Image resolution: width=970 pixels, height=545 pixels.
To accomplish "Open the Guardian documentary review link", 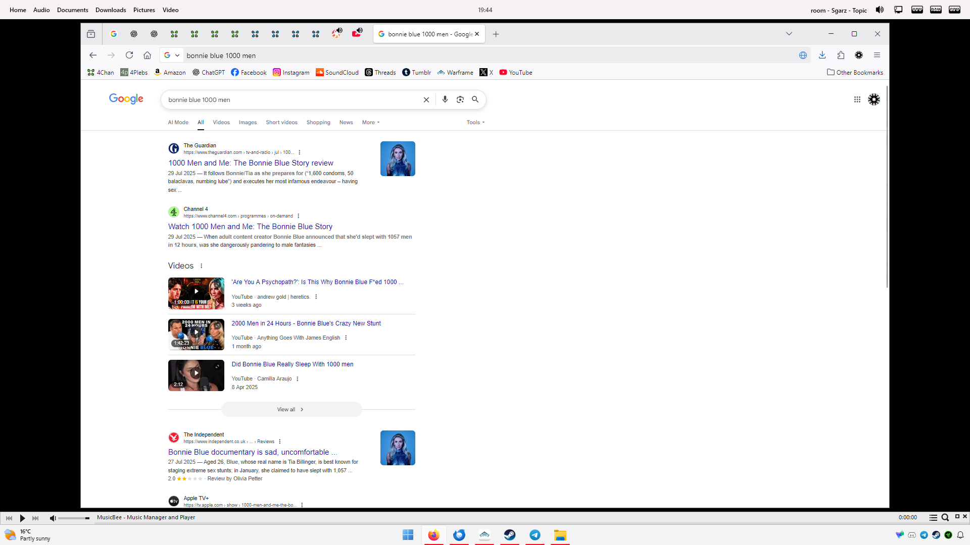I will [x=251, y=163].
